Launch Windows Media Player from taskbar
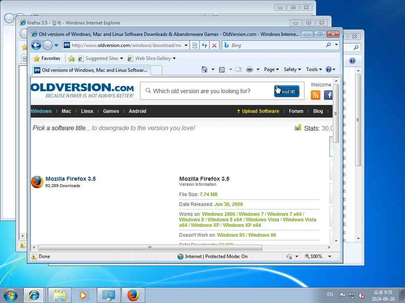Viewport: 405px width, 303px height. click(83, 295)
